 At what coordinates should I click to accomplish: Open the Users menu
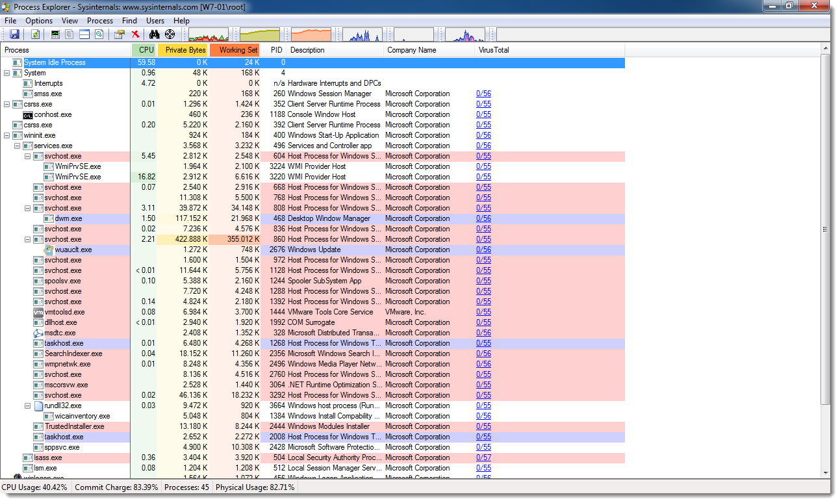click(155, 21)
